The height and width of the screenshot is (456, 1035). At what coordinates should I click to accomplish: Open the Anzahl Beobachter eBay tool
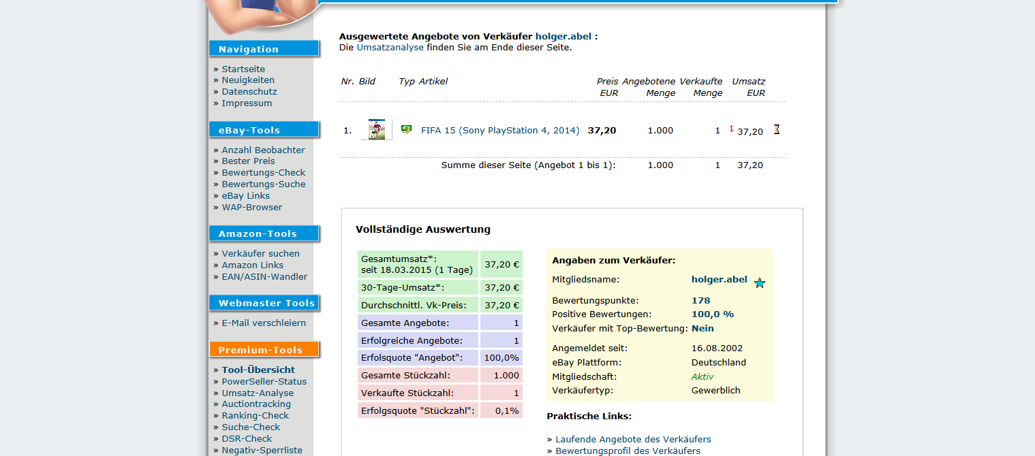click(x=263, y=150)
